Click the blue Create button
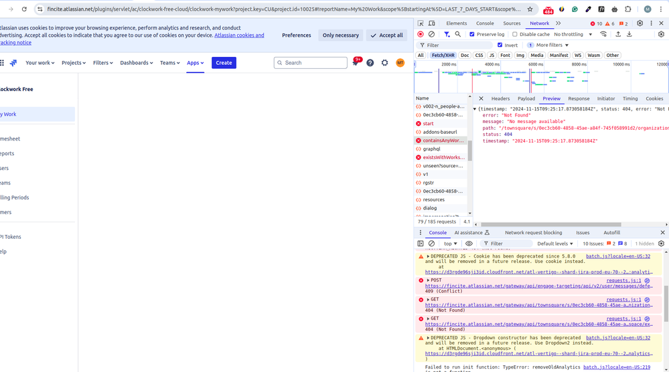 [x=224, y=63]
